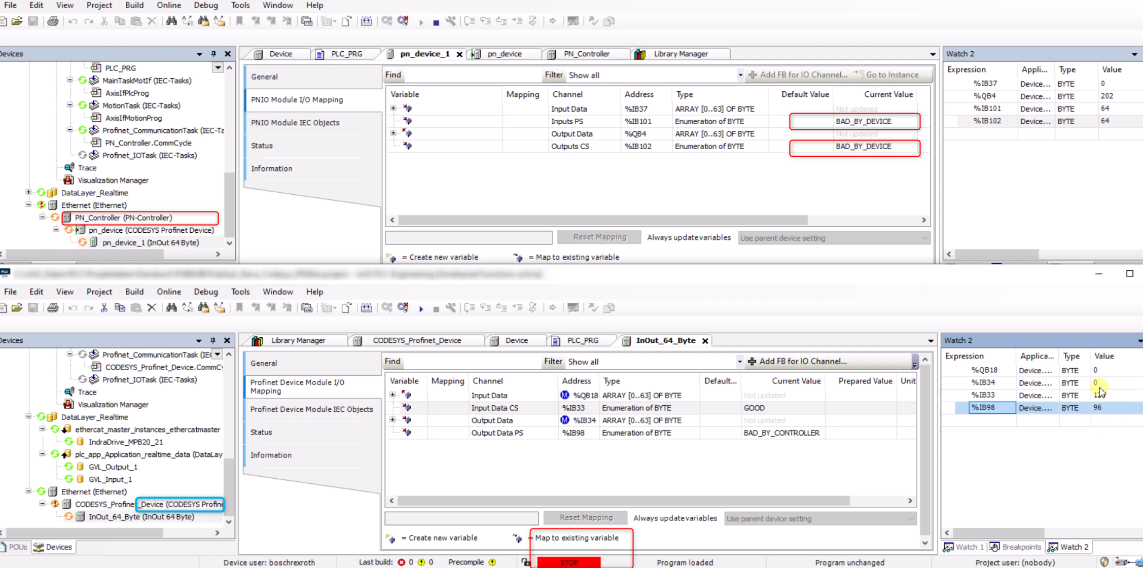The width and height of the screenshot is (1143, 568).
Task: Switch to the Watch 1 tab
Action: (x=963, y=547)
